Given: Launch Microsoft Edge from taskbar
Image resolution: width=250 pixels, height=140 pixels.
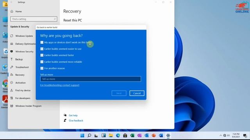Looking at the screenshot, I should click(x=118, y=135).
